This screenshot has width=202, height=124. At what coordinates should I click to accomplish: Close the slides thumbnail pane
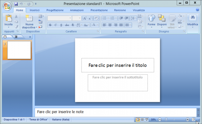[x=30, y=37]
